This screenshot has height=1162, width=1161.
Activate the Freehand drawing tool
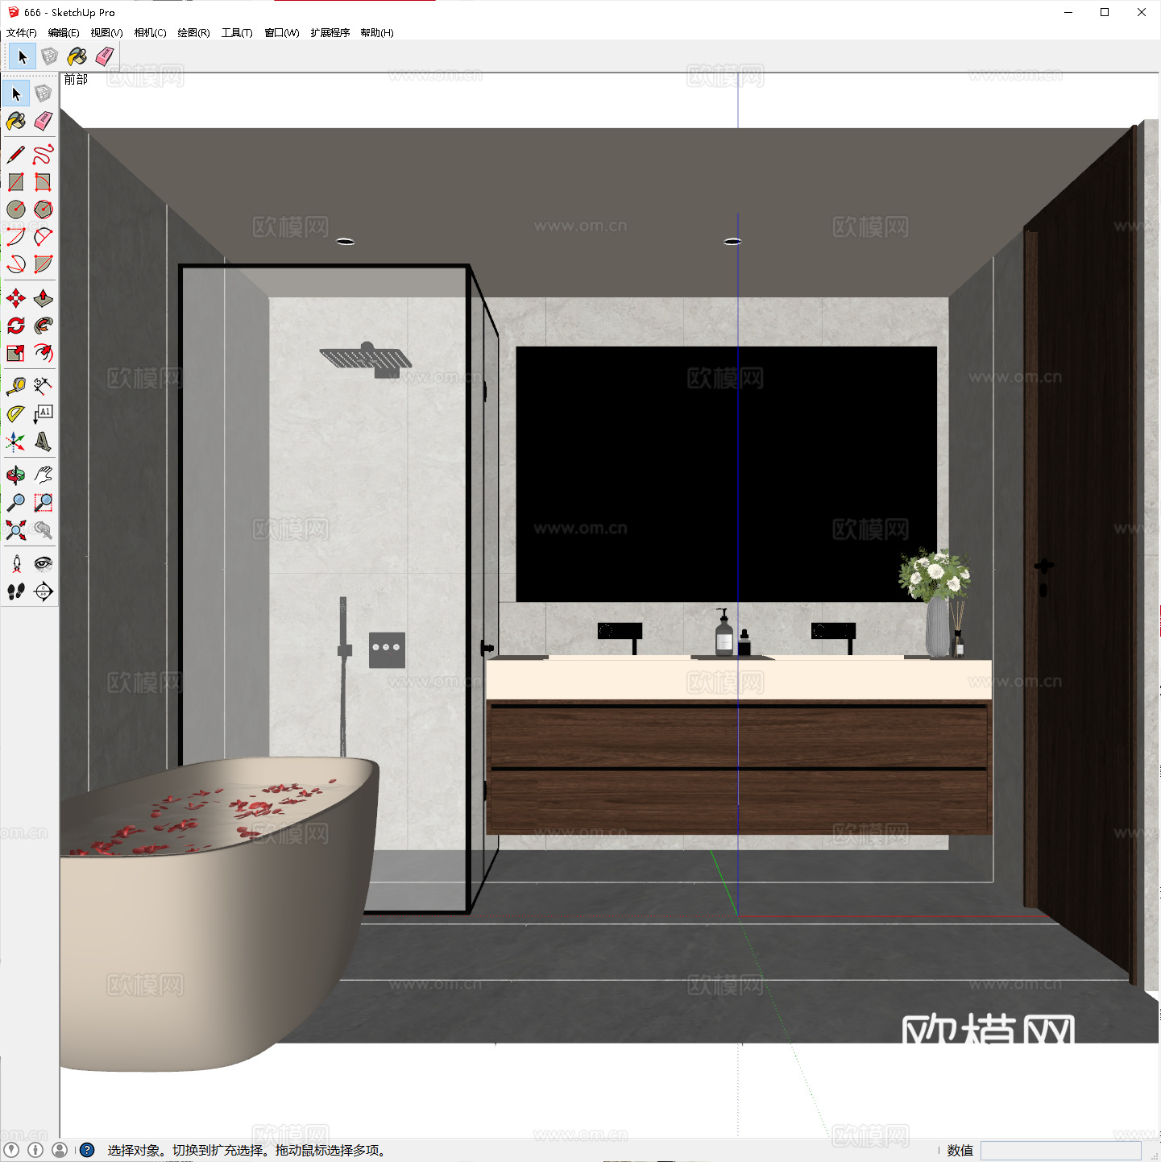tap(44, 154)
